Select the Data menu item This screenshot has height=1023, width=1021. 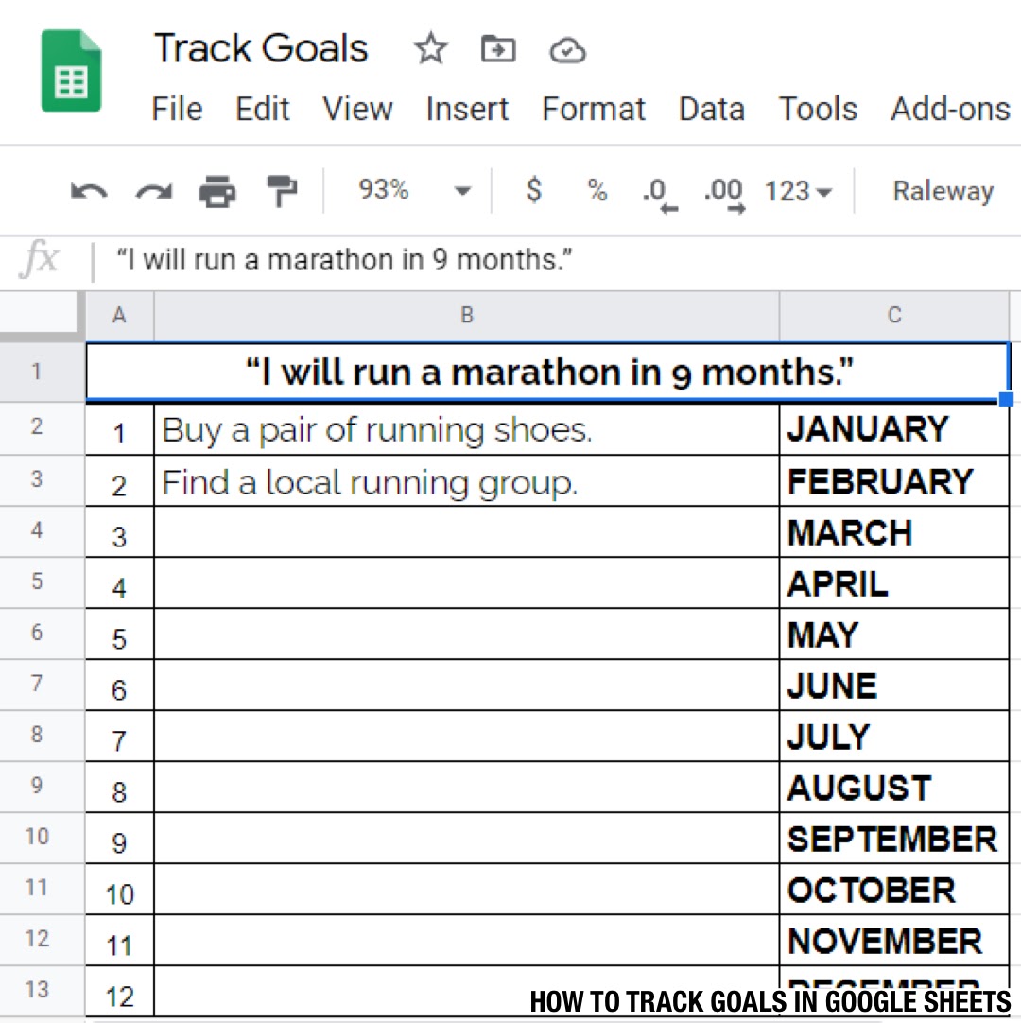click(712, 109)
